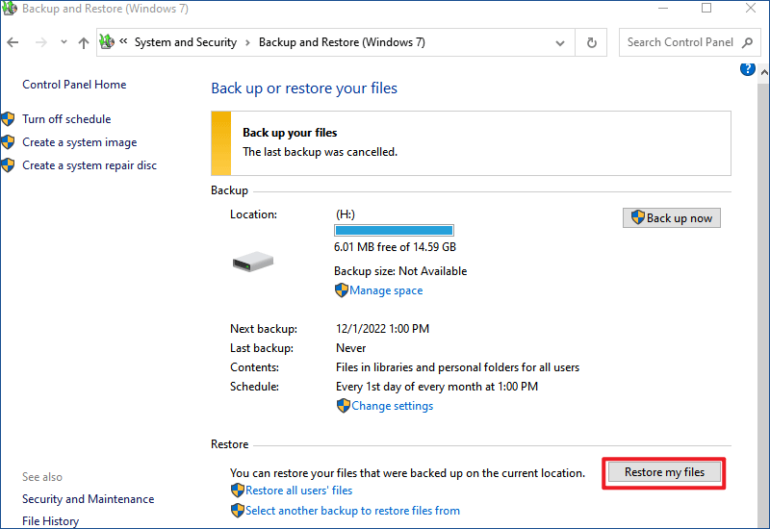Click shield icon beside Restore all users' files
The height and width of the screenshot is (529, 770).
click(x=238, y=491)
